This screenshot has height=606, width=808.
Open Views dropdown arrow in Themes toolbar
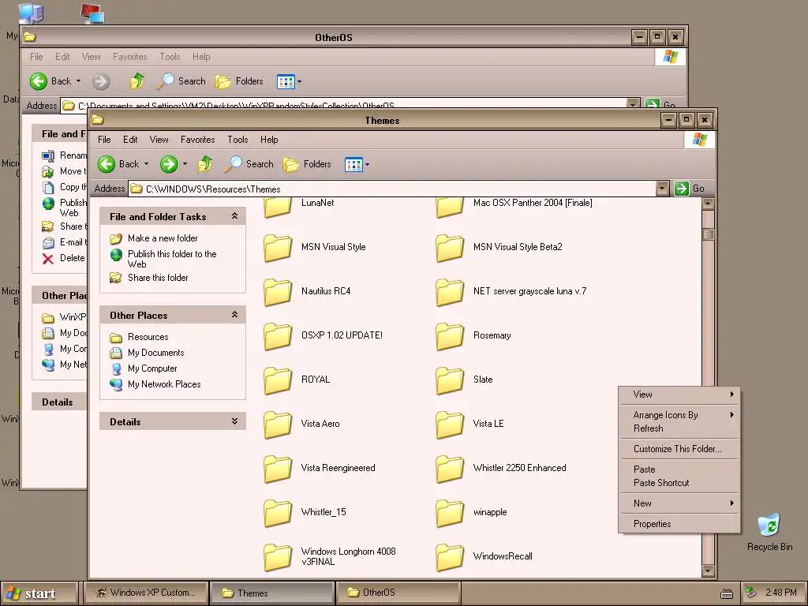point(368,165)
